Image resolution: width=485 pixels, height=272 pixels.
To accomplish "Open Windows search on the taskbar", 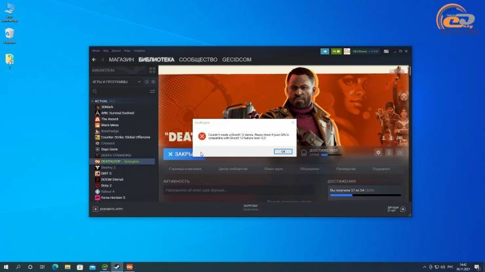I will (x=18, y=267).
